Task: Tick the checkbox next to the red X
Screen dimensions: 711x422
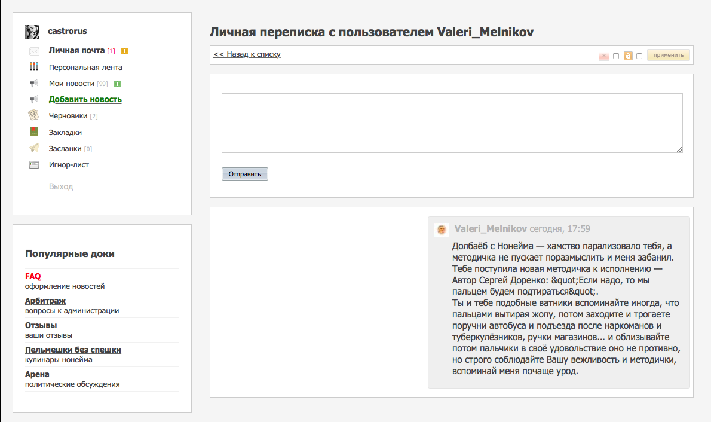Action: (616, 56)
